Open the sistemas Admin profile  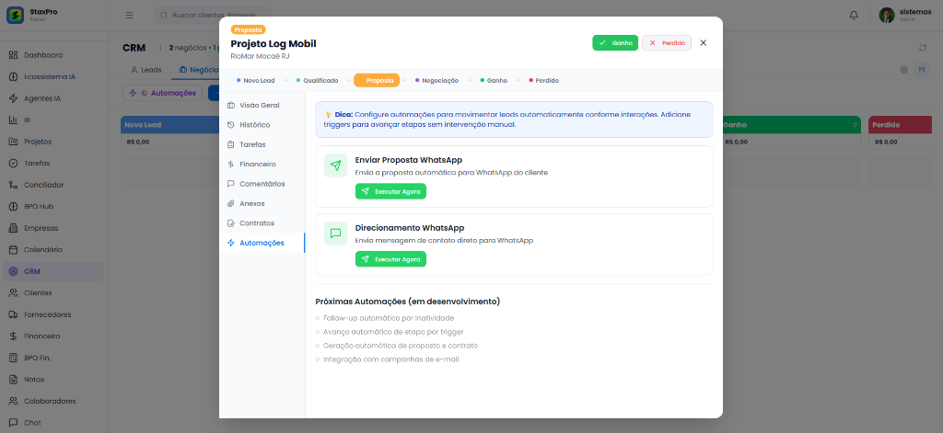click(x=905, y=15)
